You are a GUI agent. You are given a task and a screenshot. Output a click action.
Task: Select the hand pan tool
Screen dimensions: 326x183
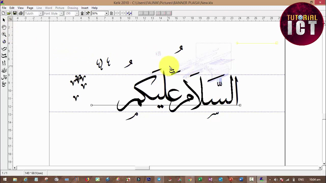tap(4, 27)
